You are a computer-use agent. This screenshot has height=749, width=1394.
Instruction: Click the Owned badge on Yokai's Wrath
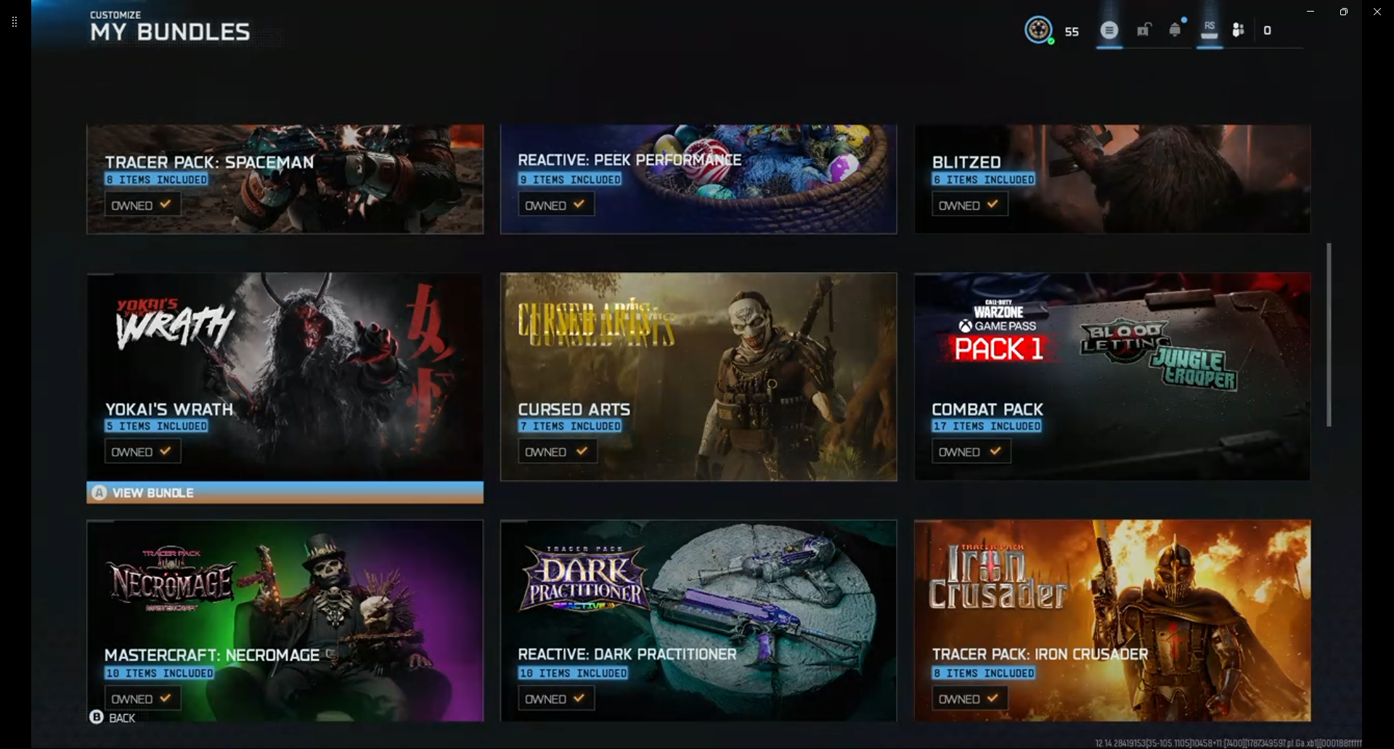142,451
